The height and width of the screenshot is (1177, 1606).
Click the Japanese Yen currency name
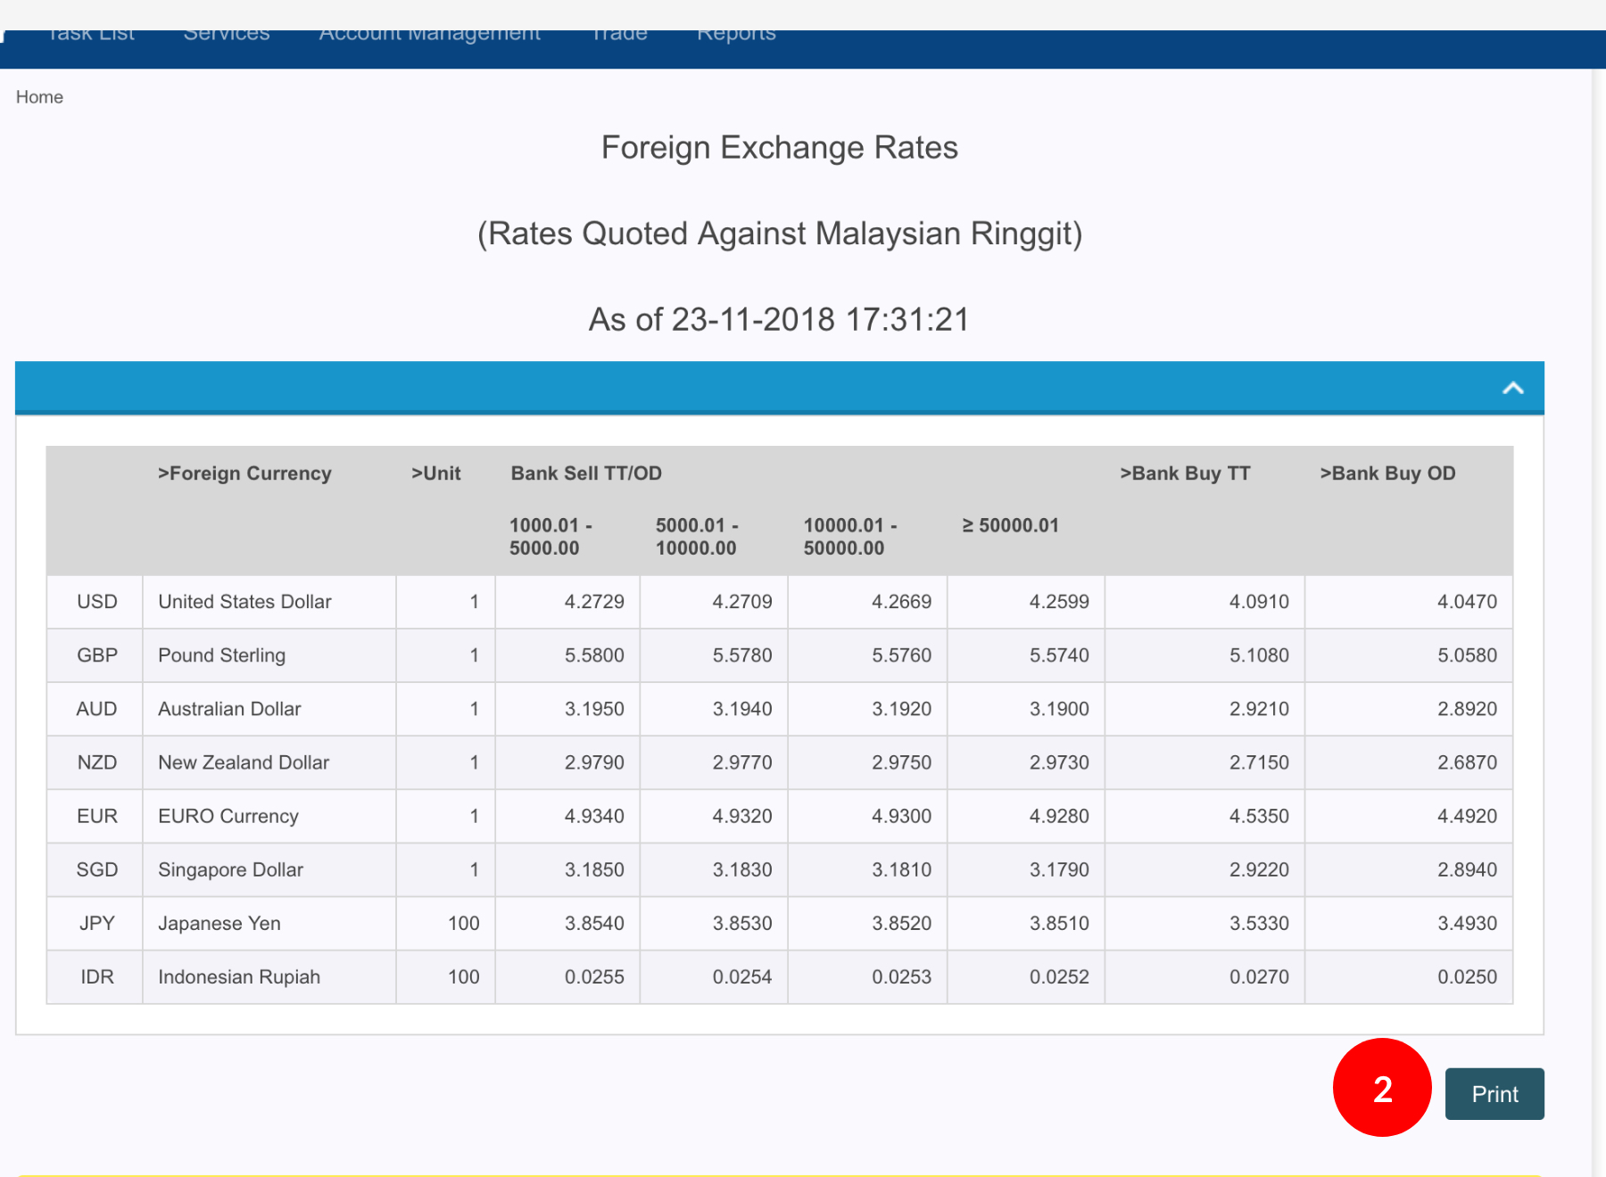219,923
